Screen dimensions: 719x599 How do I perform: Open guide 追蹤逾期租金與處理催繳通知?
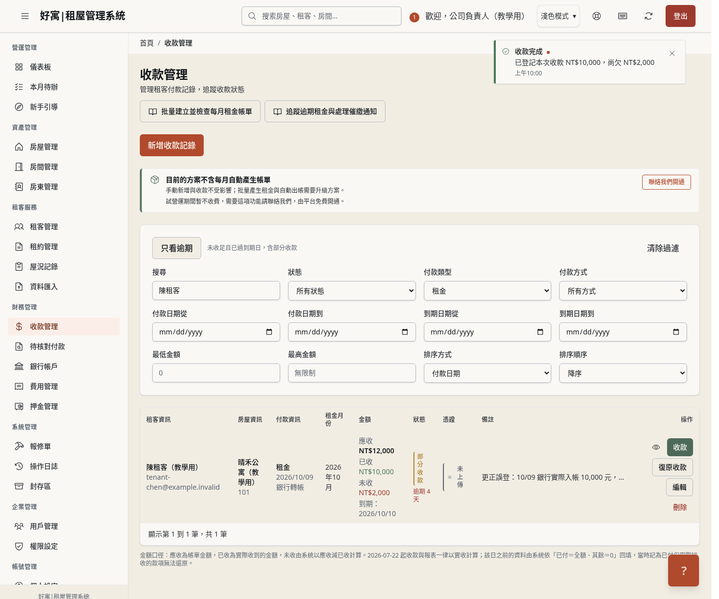tap(325, 111)
